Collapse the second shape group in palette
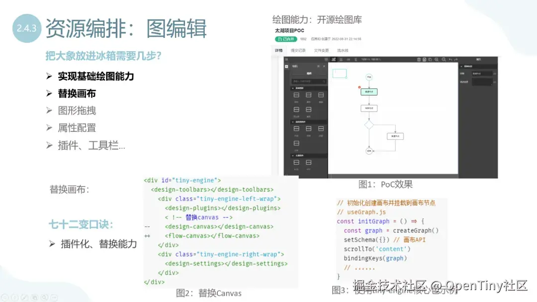Screen dimensions: 537x302 293,122
